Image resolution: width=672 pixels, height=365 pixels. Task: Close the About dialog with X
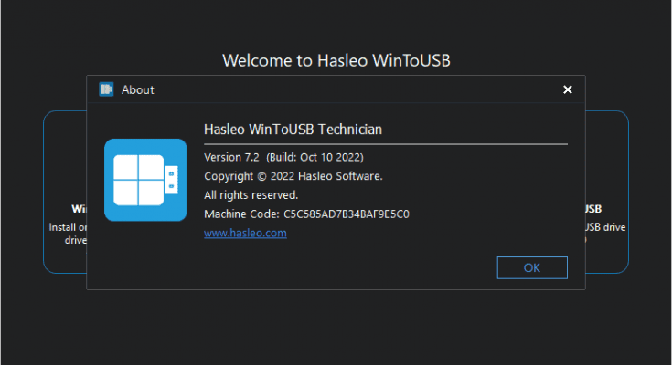[568, 89]
